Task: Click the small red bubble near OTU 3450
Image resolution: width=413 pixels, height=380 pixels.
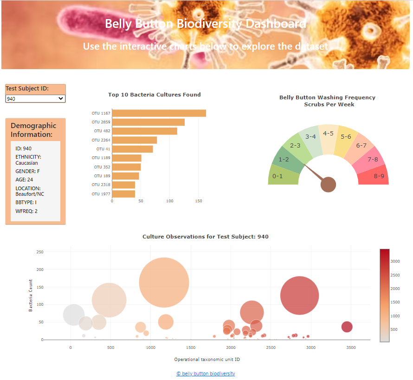Action: 347,327
